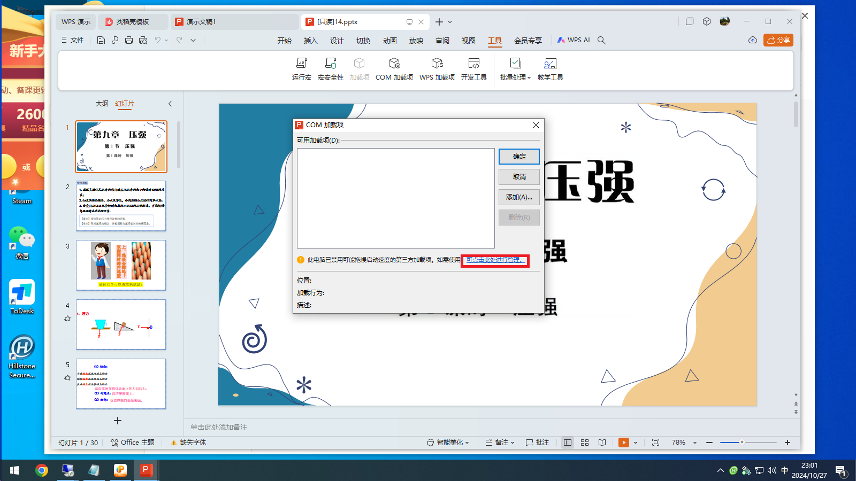856x481 pixels.
Task: Click the 批注 button in status bar
Action: 537,443
